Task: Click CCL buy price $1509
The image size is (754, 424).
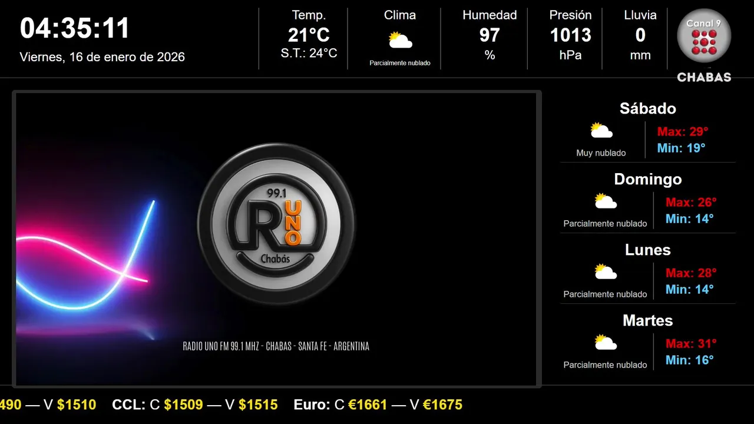Action: pyautogui.click(x=183, y=405)
